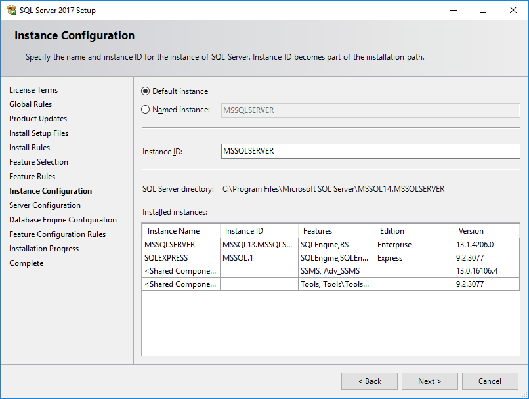Viewport: 529px width, 399px height.
Task: Open Feature Configuration Rules step
Action: (x=57, y=234)
